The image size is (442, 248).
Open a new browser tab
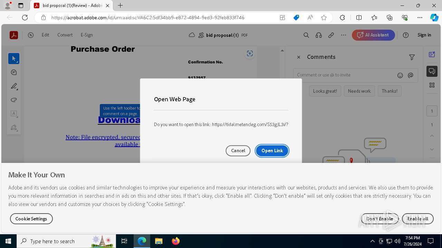coord(120,6)
